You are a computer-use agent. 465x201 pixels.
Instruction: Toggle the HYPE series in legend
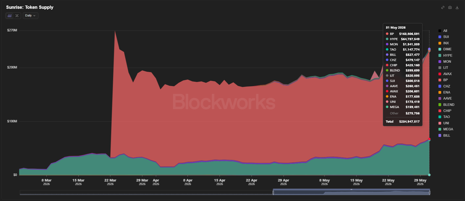point(445,55)
